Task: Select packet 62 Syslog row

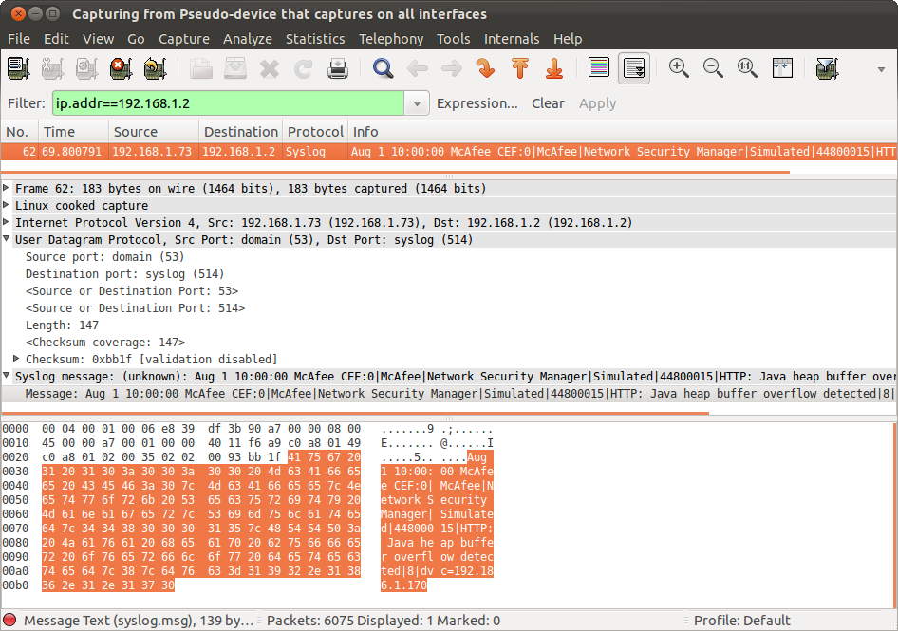Action: pyautogui.click(x=448, y=152)
